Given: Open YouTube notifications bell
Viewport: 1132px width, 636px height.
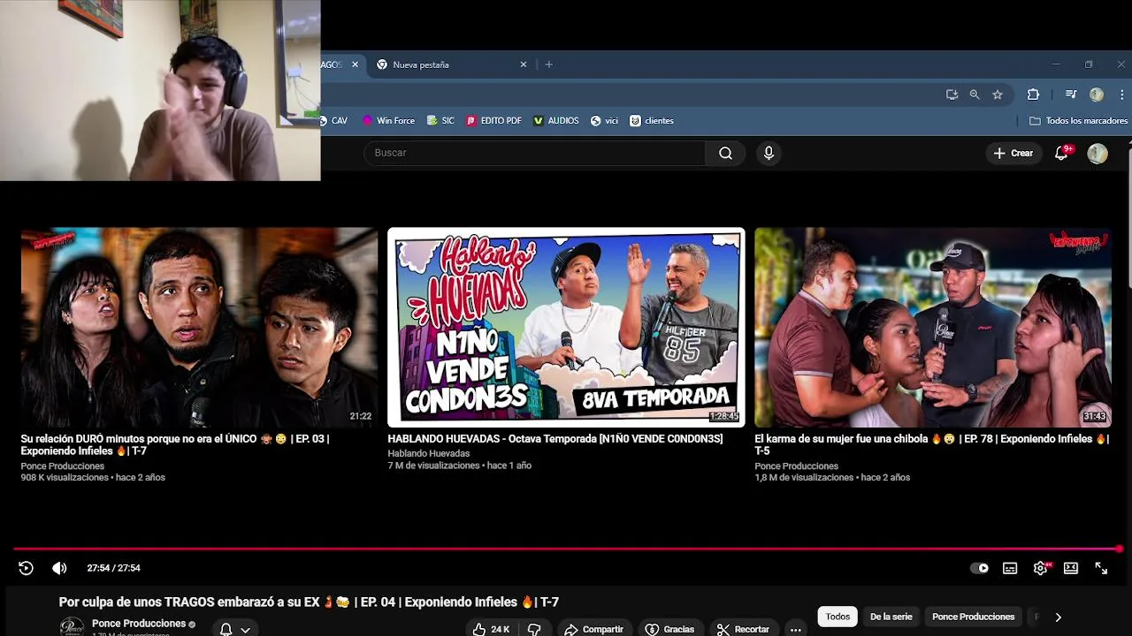Looking at the screenshot, I should (1062, 153).
